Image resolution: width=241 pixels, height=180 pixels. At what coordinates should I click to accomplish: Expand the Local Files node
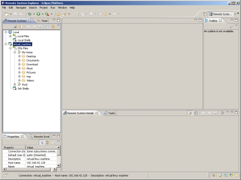(10, 36)
